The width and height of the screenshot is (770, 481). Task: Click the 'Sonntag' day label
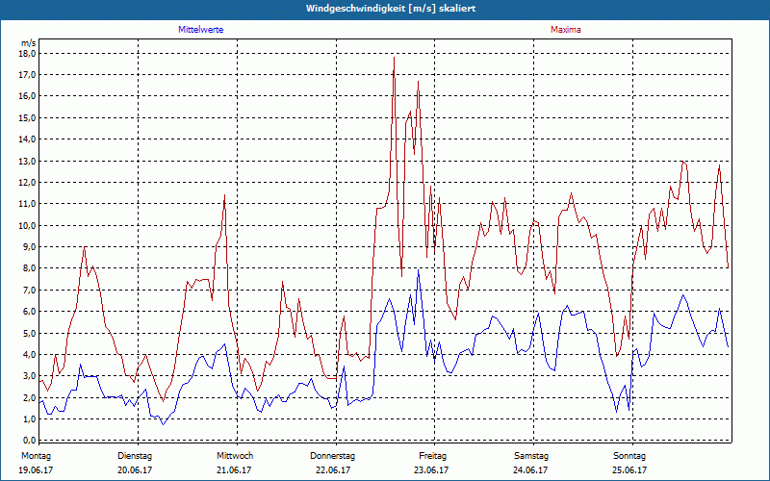(629, 456)
